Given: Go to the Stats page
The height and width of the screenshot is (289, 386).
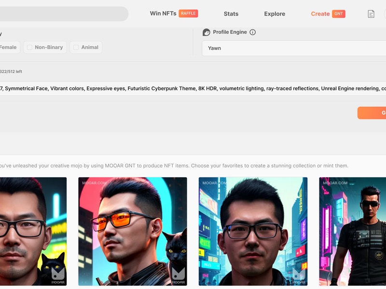Looking at the screenshot, I should pos(231,14).
